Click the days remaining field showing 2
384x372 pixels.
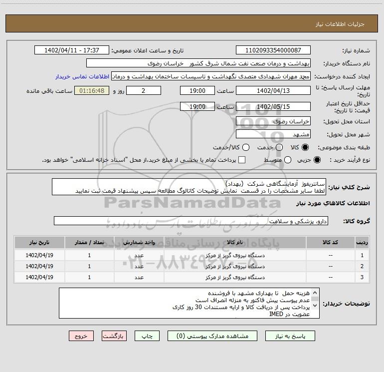pyautogui.click(x=144, y=90)
